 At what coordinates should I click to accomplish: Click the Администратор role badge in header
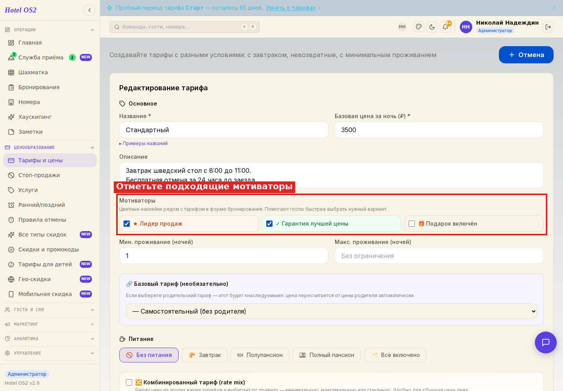coord(495,30)
